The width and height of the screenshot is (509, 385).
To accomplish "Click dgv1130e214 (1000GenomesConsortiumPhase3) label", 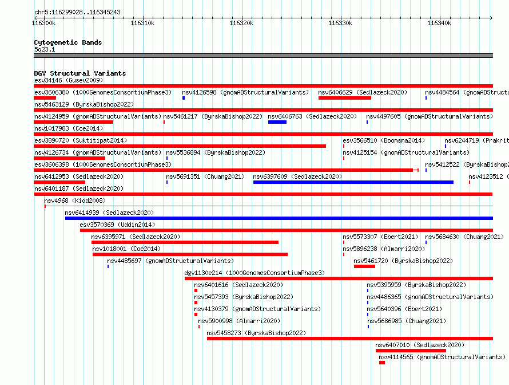I will (254, 273).
